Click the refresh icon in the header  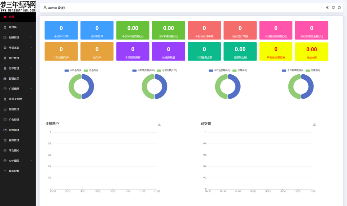tap(333, 7)
